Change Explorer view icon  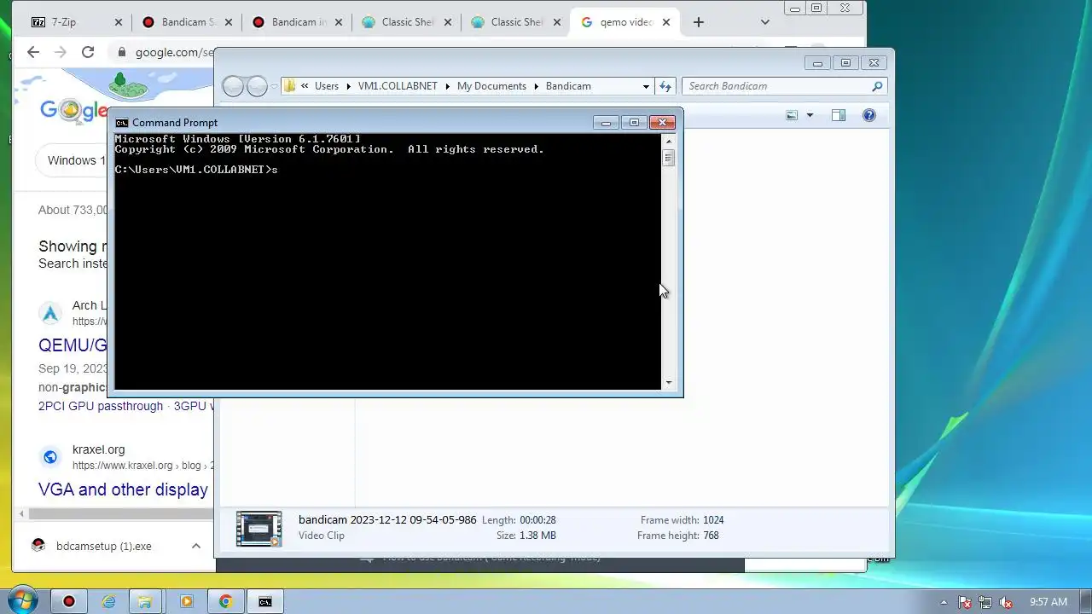coord(792,115)
